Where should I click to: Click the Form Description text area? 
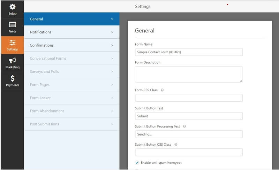click(189, 75)
